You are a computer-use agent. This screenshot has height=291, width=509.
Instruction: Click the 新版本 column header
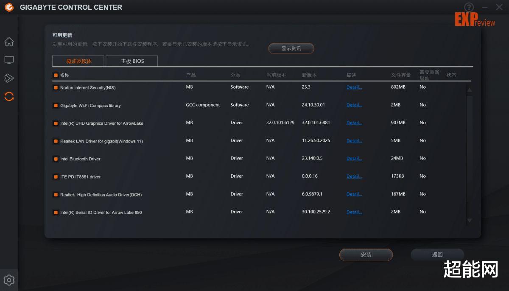coord(309,75)
